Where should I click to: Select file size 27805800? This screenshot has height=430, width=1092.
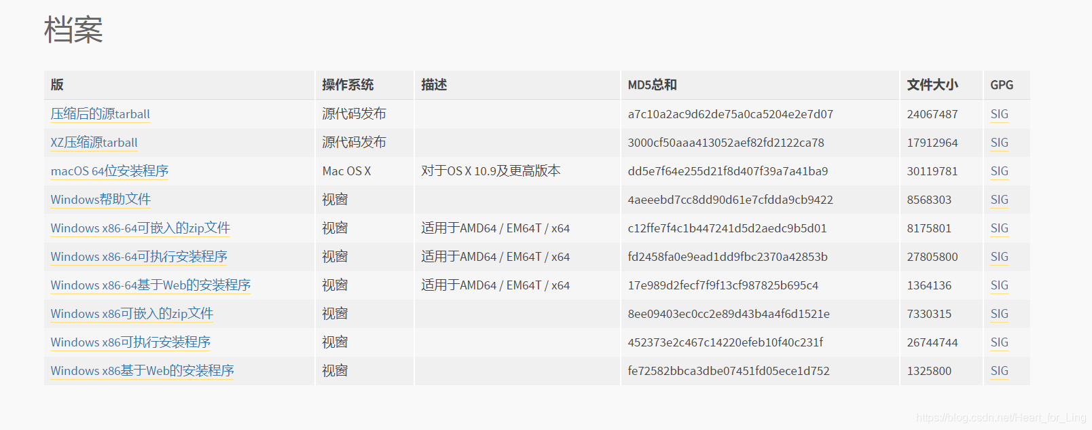coord(932,257)
